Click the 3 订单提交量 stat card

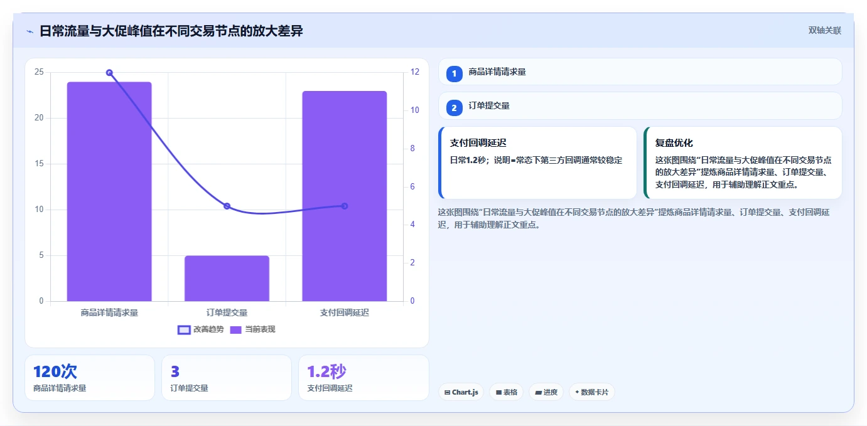[227, 378]
